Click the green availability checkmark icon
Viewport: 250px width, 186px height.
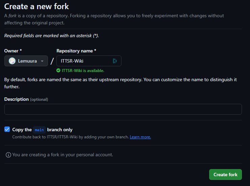pos(58,70)
